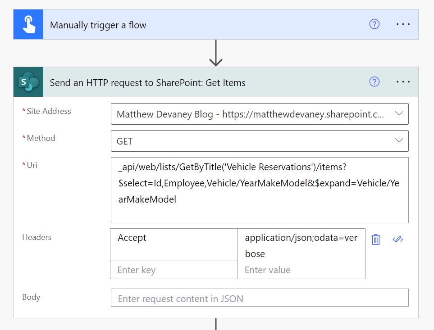
Task: Open ellipsis menu for Manually trigger a flow
Action: click(x=403, y=24)
